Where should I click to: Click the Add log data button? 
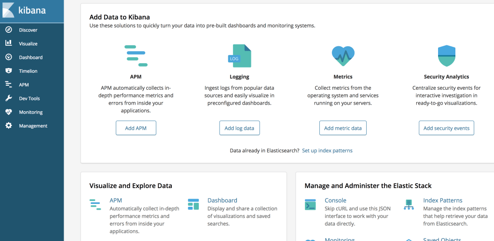240,128
